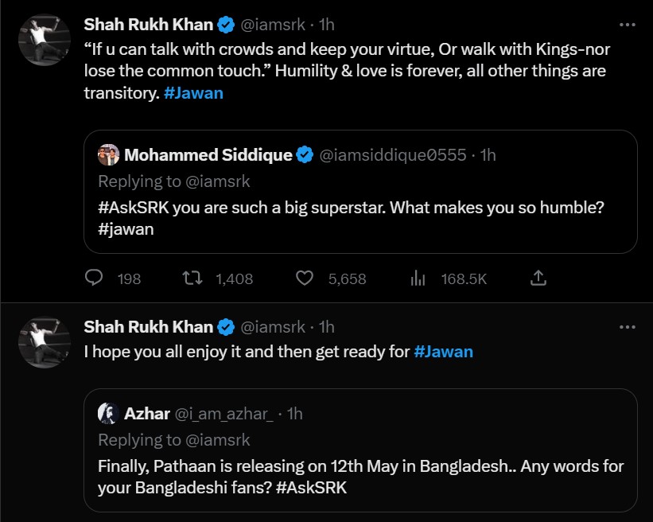Open Mohammed Siddique's profile name link
Screen dimensions: 653x522
coord(208,155)
